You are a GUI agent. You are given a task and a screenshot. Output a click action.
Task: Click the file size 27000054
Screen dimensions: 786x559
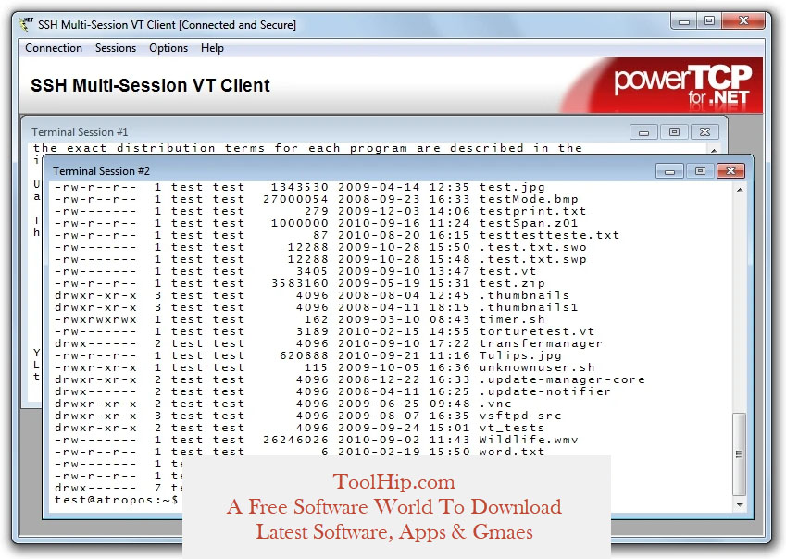pyautogui.click(x=295, y=199)
